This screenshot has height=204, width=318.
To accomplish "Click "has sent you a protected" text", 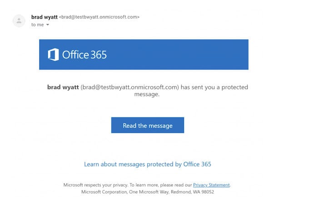I will (214, 87).
